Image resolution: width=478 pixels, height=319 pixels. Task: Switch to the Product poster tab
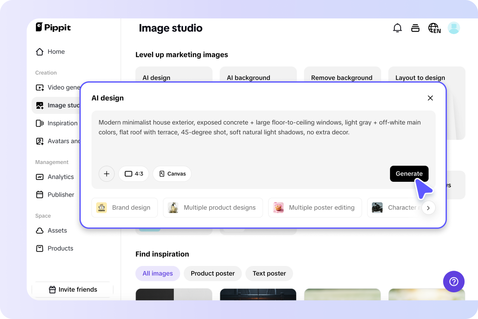point(213,274)
